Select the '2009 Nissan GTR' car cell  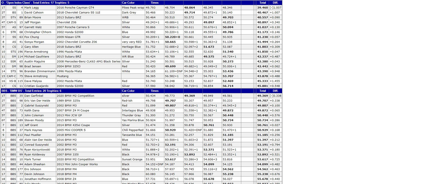pyautogui.click(x=69, y=37)
